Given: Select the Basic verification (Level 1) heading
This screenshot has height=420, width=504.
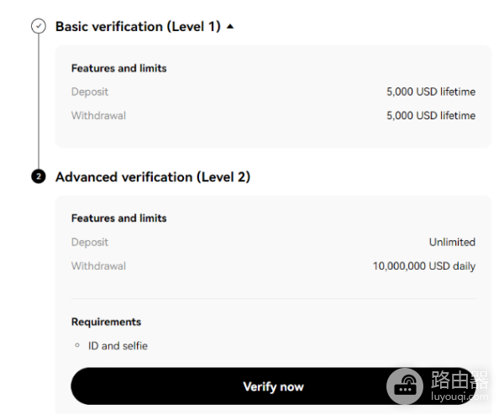Looking at the screenshot, I should [138, 27].
